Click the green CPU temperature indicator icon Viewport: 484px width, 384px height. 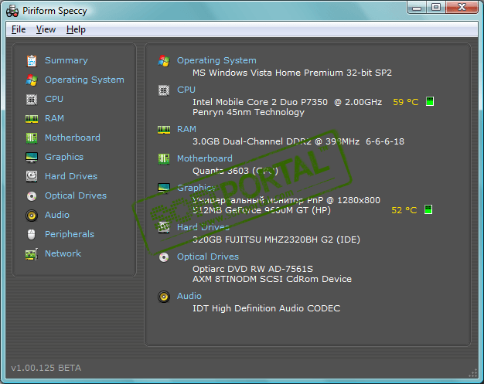click(x=430, y=101)
